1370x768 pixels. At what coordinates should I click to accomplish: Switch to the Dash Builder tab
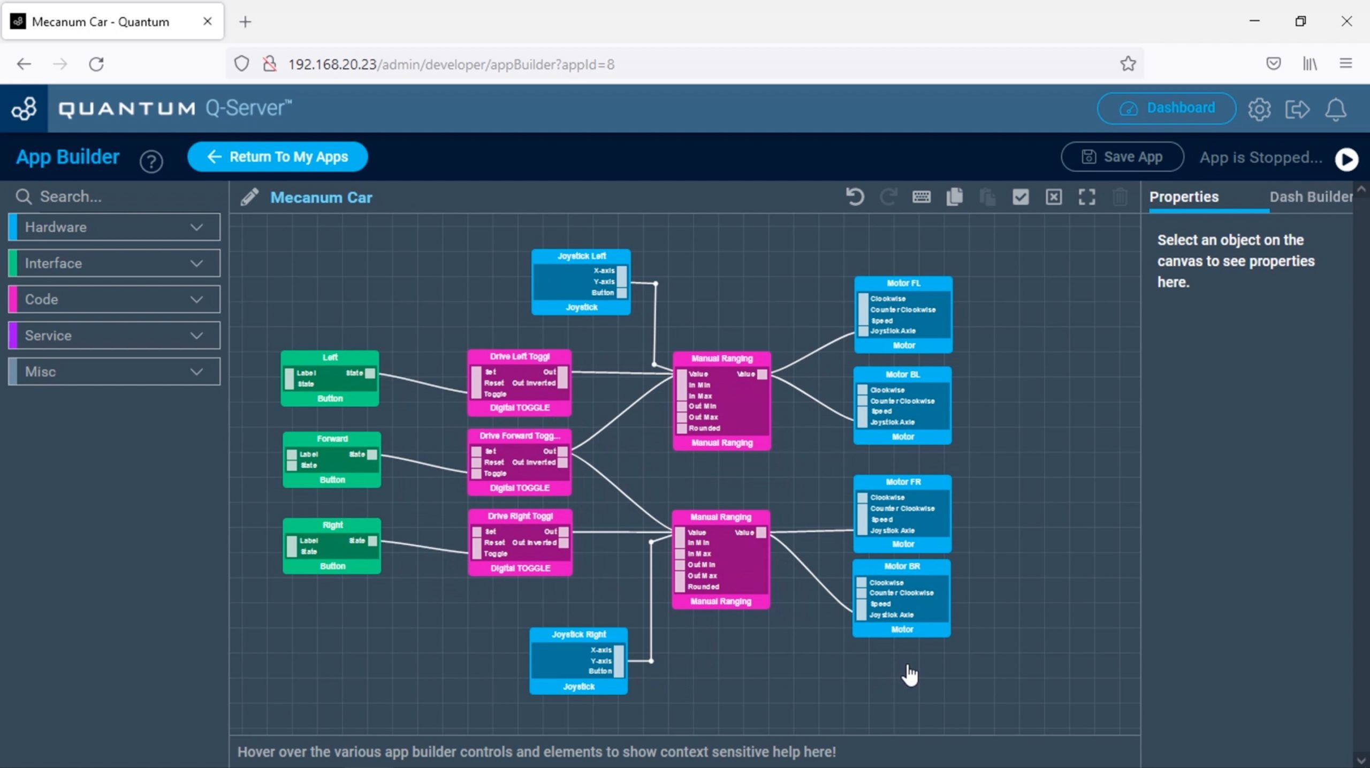pos(1310,197)
